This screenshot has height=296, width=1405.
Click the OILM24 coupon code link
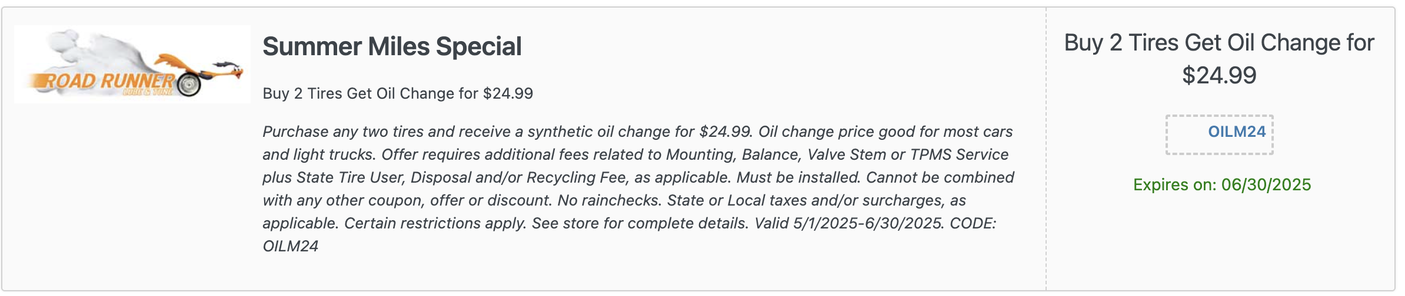[1237, 132]
